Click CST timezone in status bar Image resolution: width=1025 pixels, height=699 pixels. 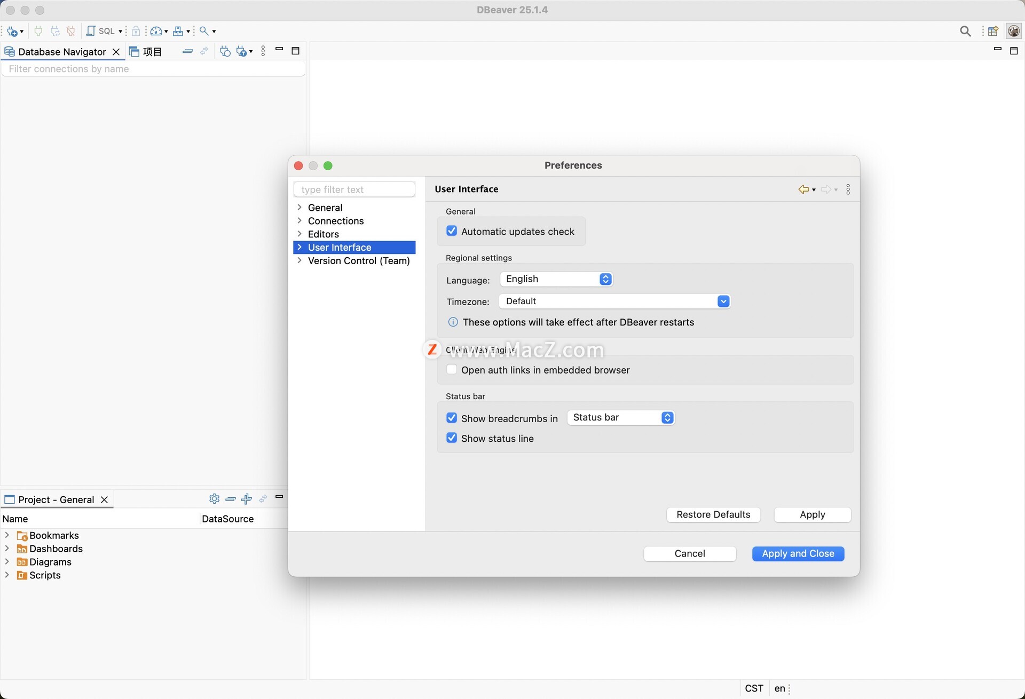point(754,688)
